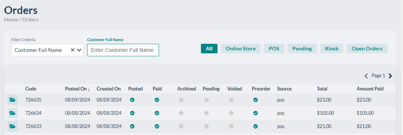This screenshot has height=135, width=403.
Task: Sort by the Paid column header
Action: (157, 89)
